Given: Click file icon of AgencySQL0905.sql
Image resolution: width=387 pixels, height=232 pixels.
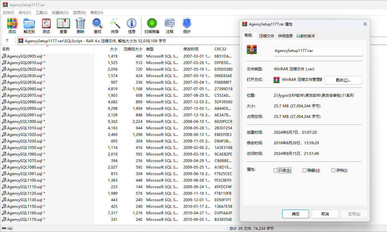Looking at the screenshot, I should (4, 56).
